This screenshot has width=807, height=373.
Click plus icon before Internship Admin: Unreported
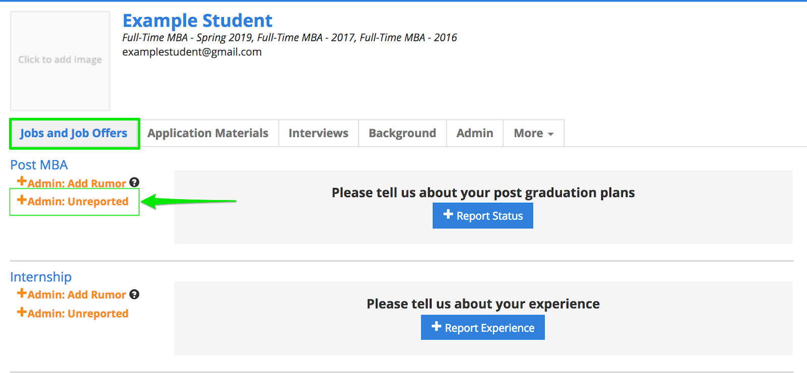click(x=22, y=312)
